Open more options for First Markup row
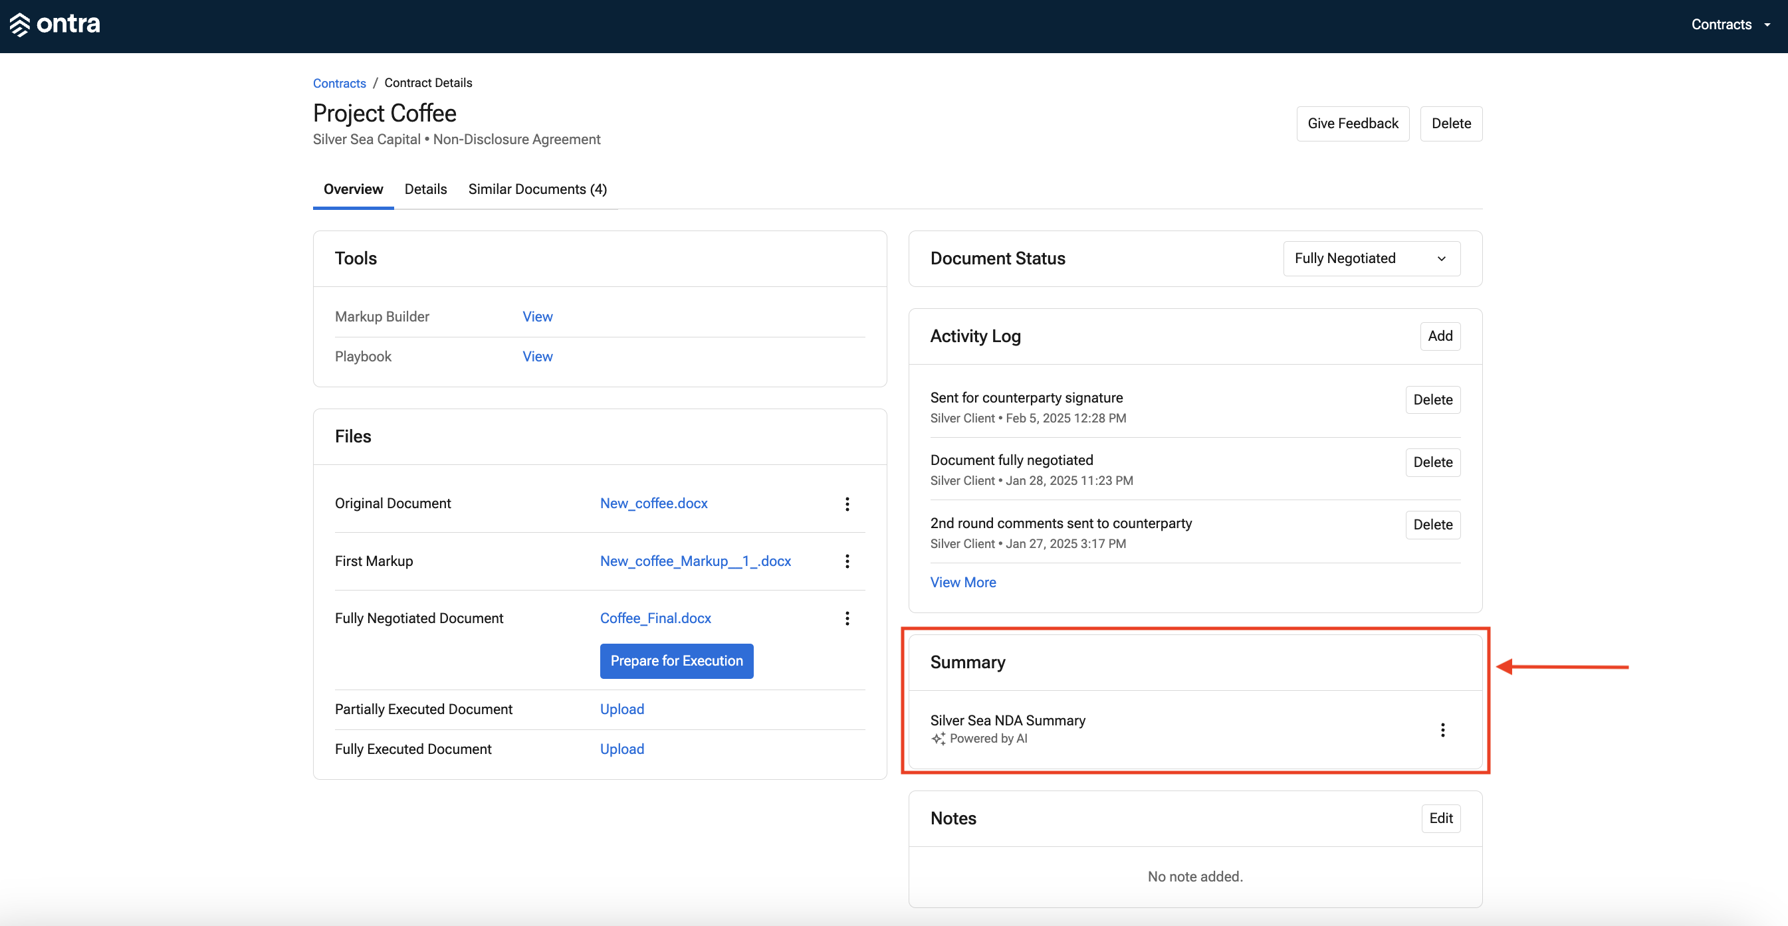Viewport: 1788px width, 926px height. point(847,561)
